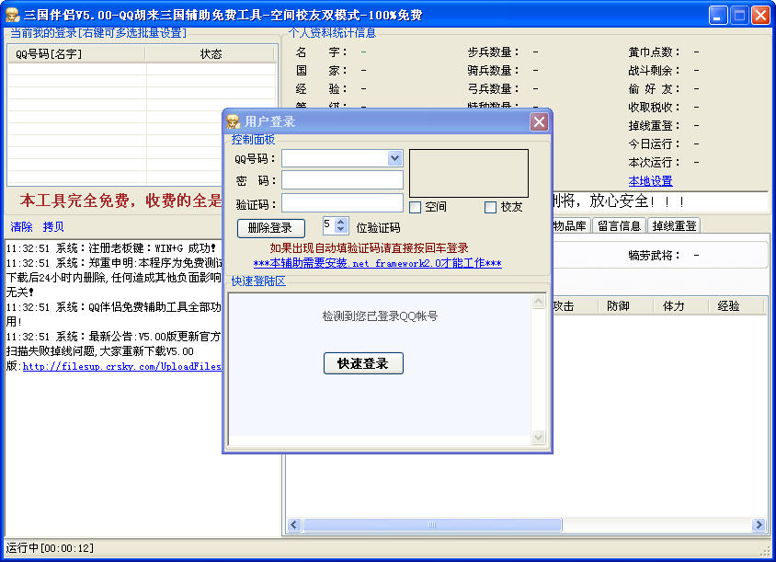Switch to the 掉线重登 tab
The image size is (776, 562).
pyautogui.click(x=674, y=225)
